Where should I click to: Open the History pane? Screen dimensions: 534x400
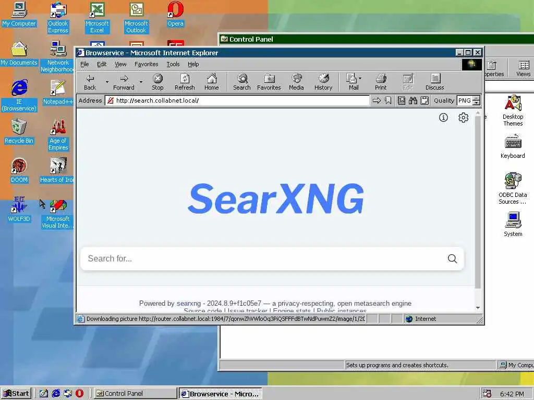323,82
